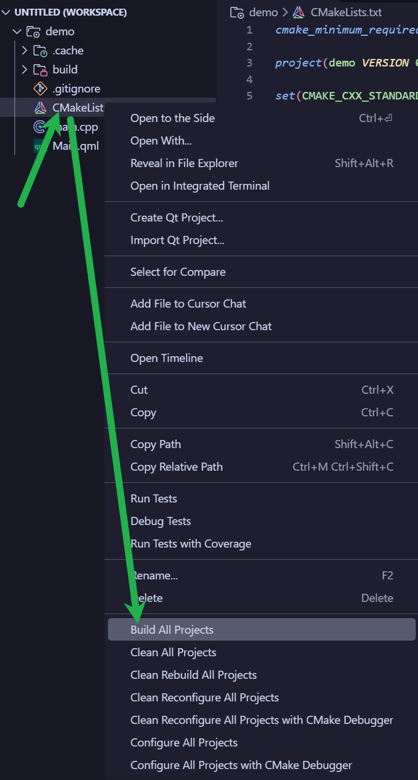Click line number 3 in the editor gutter
The image size is (418, 780).
tap(249, 62)
